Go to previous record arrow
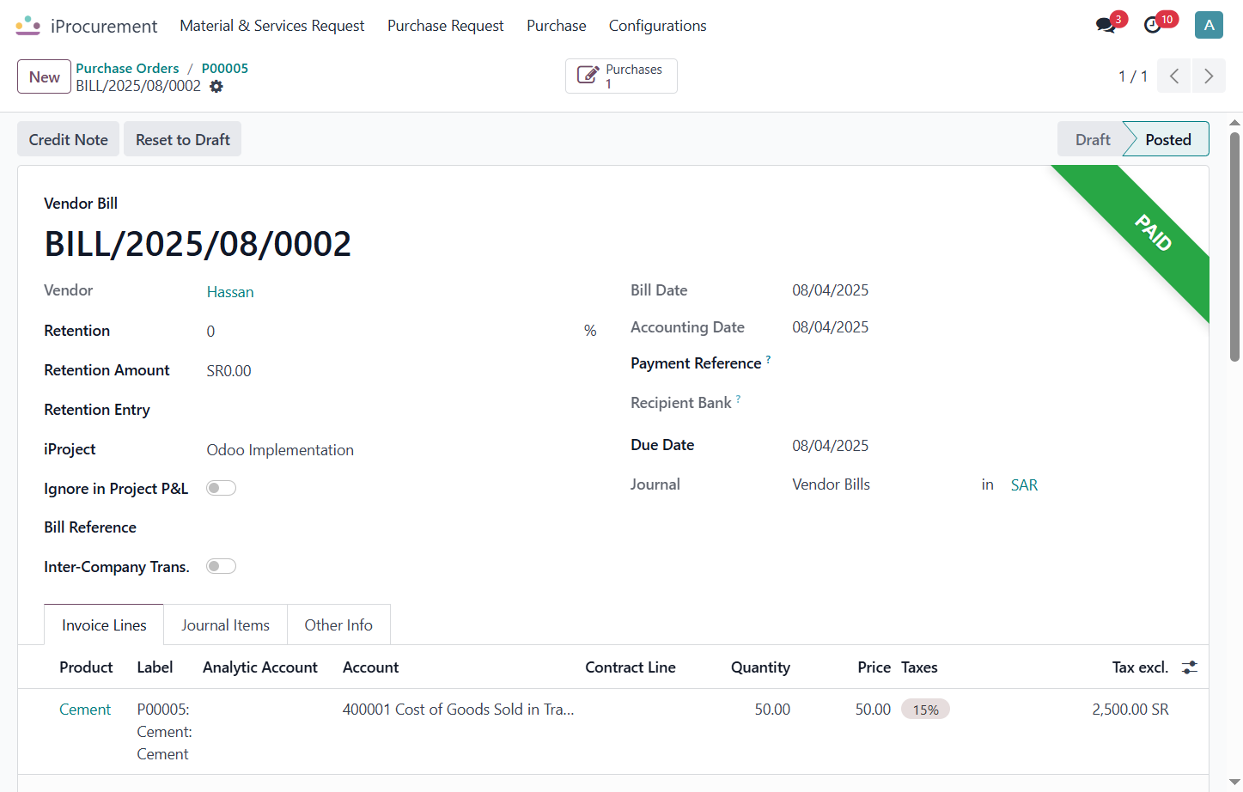 click(x=1174, y=76)
